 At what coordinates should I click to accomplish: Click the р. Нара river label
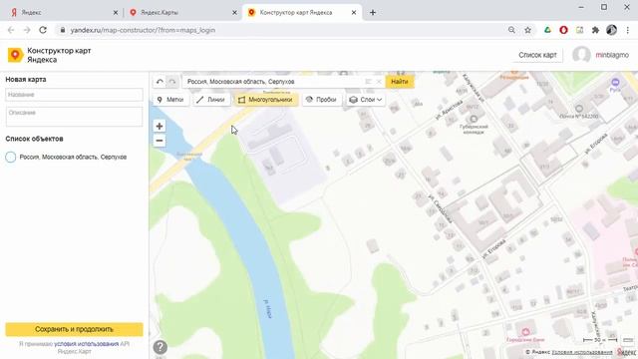point(268,308)
